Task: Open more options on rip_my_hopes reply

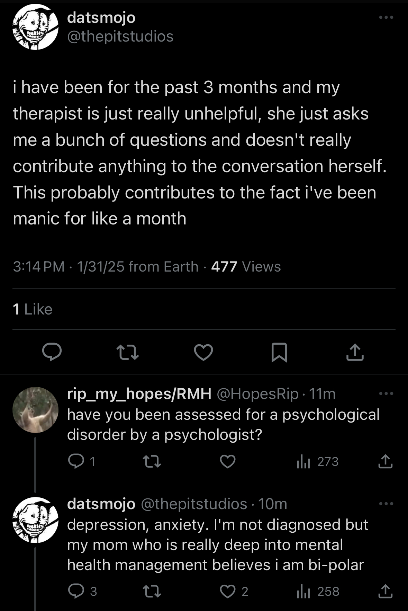Action: (x=386, y=393)
